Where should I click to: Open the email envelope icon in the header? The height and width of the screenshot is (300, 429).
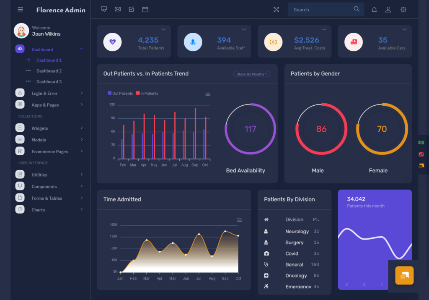pyautogui.click(x=118, y=9)
